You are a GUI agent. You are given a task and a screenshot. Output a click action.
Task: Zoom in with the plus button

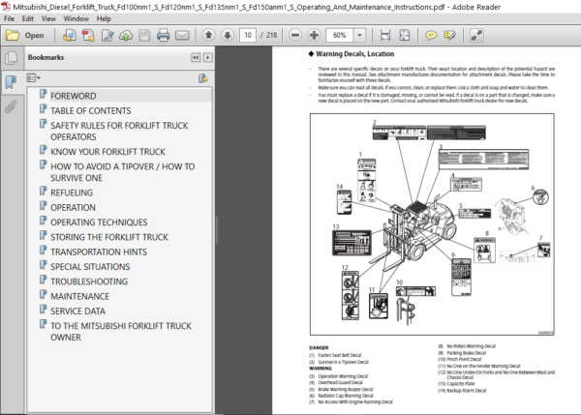[x=314, y=35]
